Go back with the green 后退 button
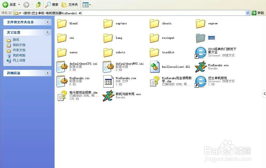The image size is (266, 168). point(9,5)
